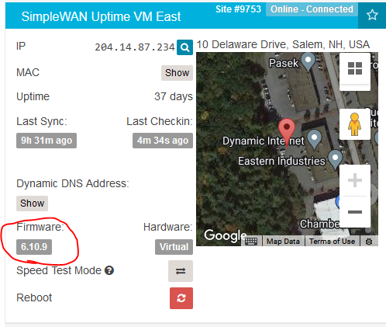Open map keyboard shortcuts icon

(251, 242)
